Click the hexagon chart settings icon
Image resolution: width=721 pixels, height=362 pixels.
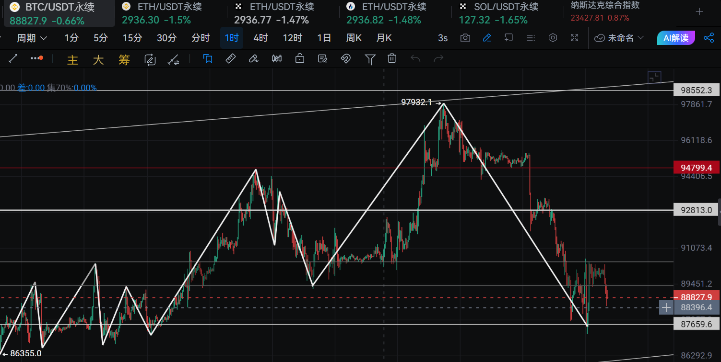pos(553,38)
